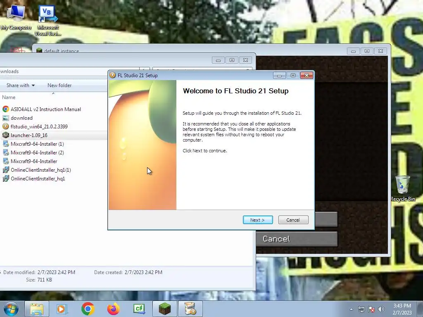Close the Downloads Explorer window
Viewport: 423px width, 317px height.
245,60
